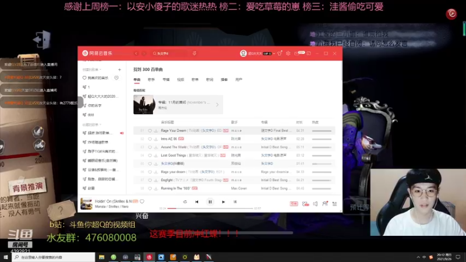Select the 单曲 songs tab

137,80
